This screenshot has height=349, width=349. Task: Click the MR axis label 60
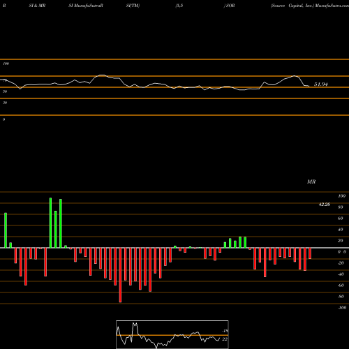341,218
